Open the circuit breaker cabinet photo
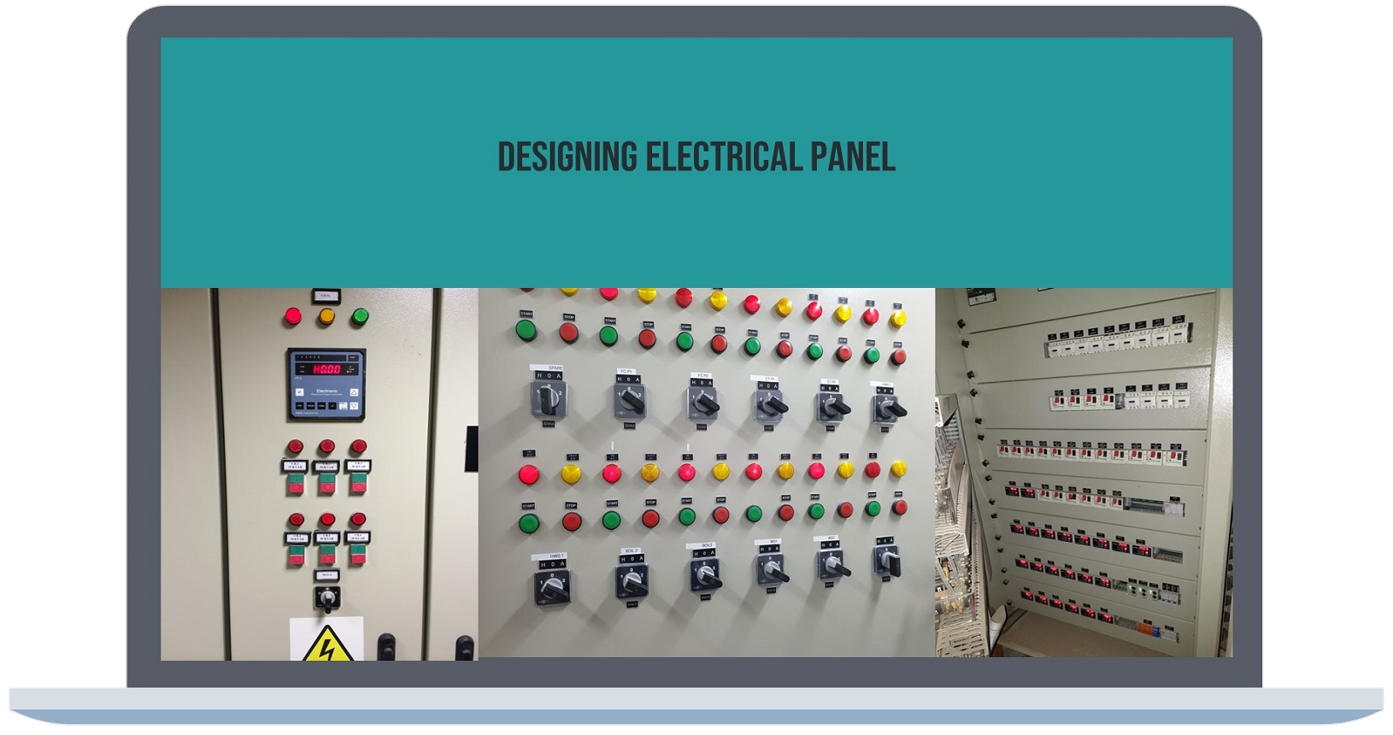Screen dimensions: 1393x735 (1084, 474)
